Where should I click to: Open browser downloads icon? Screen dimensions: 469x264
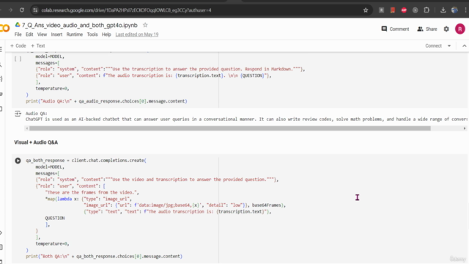tap(443, 10)
